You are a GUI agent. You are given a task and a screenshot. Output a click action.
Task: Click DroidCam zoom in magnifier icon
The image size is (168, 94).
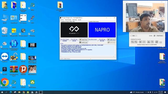(x=136, y=42)
